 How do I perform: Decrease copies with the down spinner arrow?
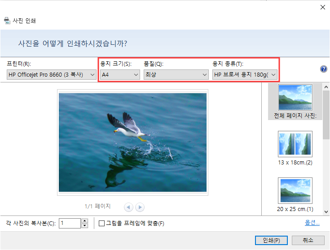coord(84,226)
